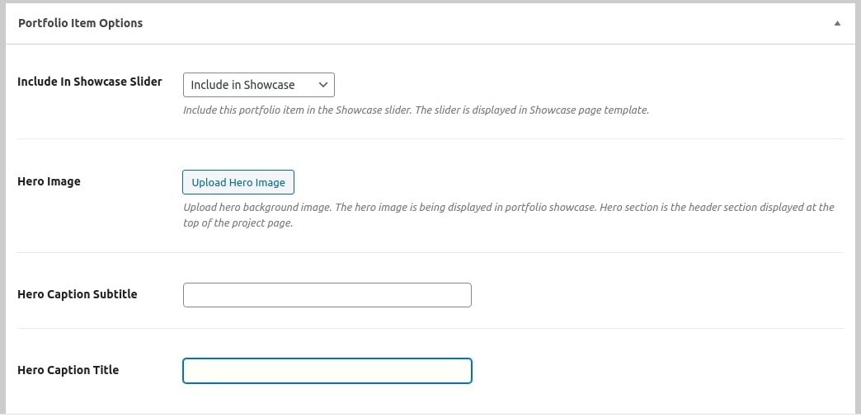
Task: Click the Hero Caption Title label
Action: [68, 370]
